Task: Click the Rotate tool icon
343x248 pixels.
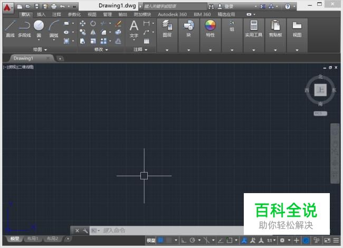Action: [93, 23]
